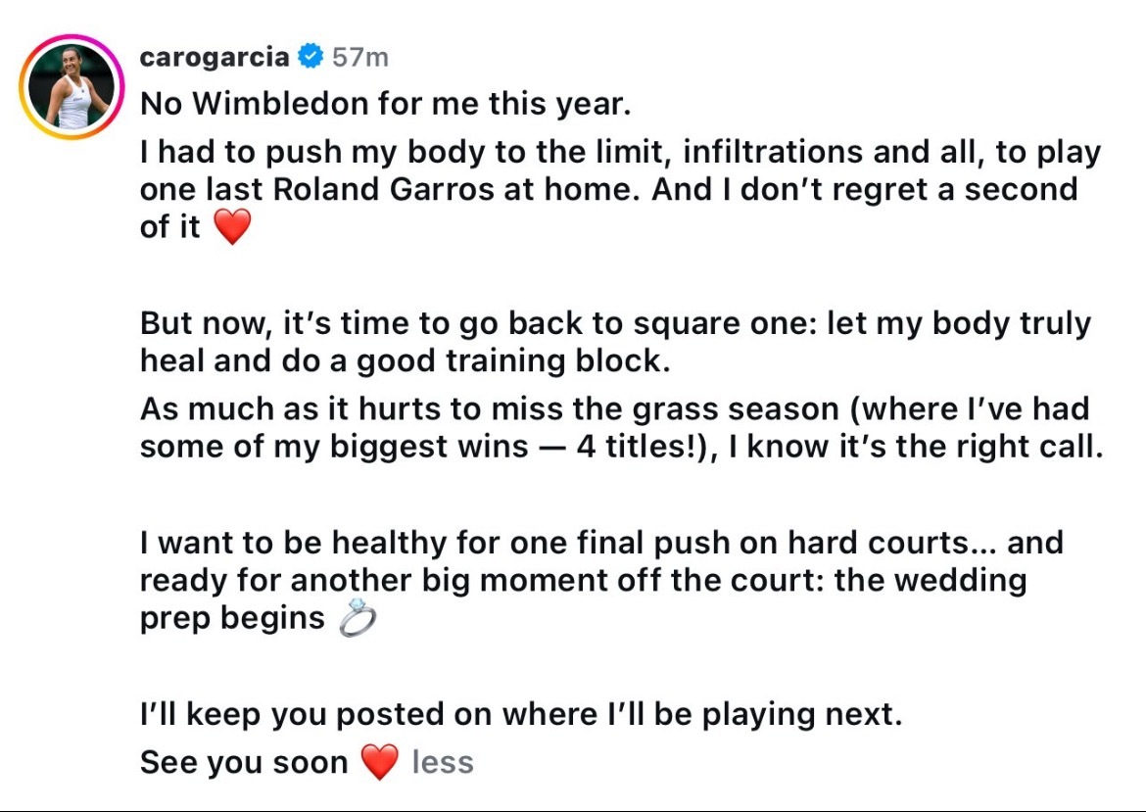This screenshot has width=1146, height=812.
Task: Click the 'No Wimbledon for me this year.' line
Action: click(x=385, y=104)
